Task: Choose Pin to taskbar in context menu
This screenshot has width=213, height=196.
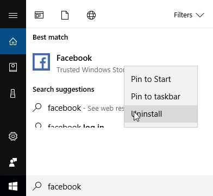Action: coord(161,97)
